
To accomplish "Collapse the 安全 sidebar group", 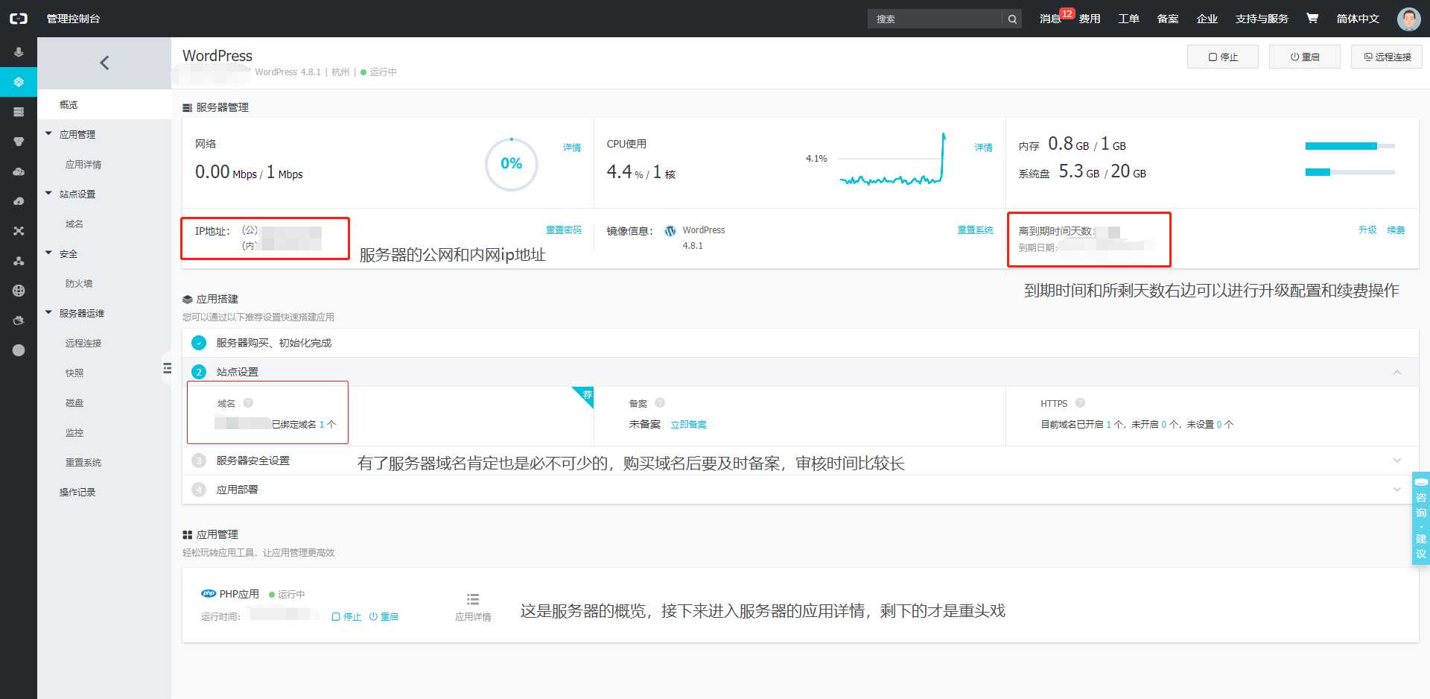I will coord(49,253).
